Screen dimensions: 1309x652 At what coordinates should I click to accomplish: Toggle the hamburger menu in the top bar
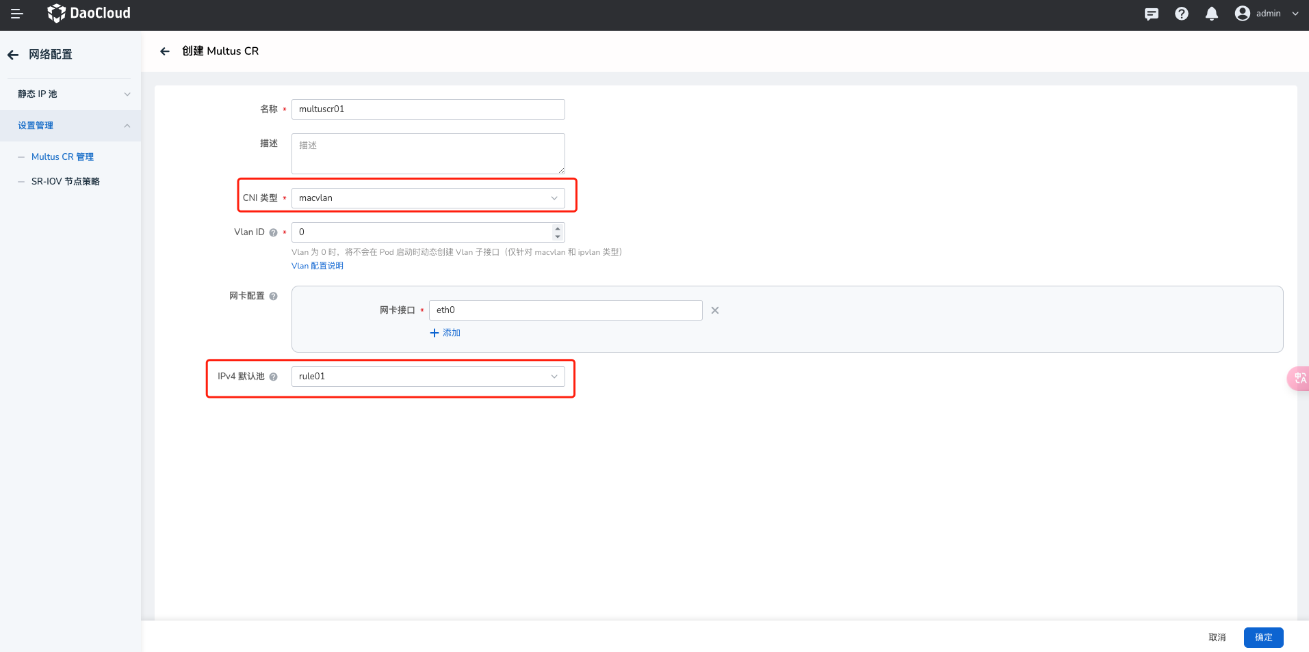tap(17, 14)
